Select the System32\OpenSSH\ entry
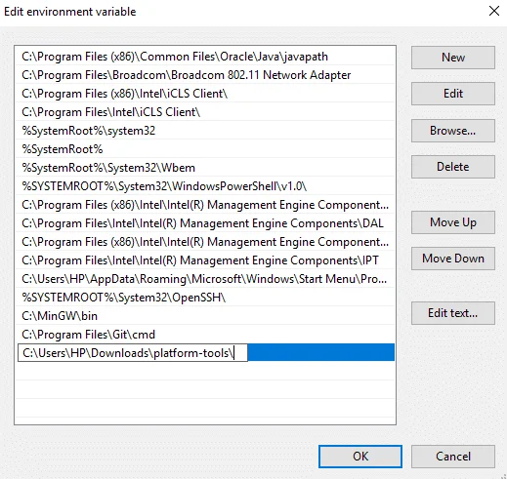Viewport: 507px width, 479px height. [x=205, y=298]
